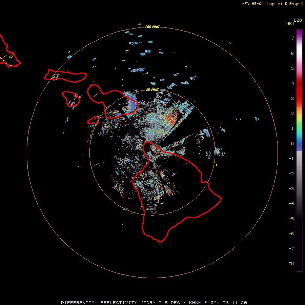Click the 100 NMI range ring label
This screenshot has width=305, height=305.
[x=152, y=27]
